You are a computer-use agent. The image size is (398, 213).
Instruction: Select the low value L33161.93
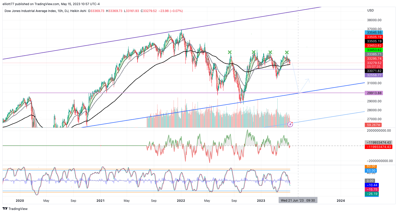(131, 11)
